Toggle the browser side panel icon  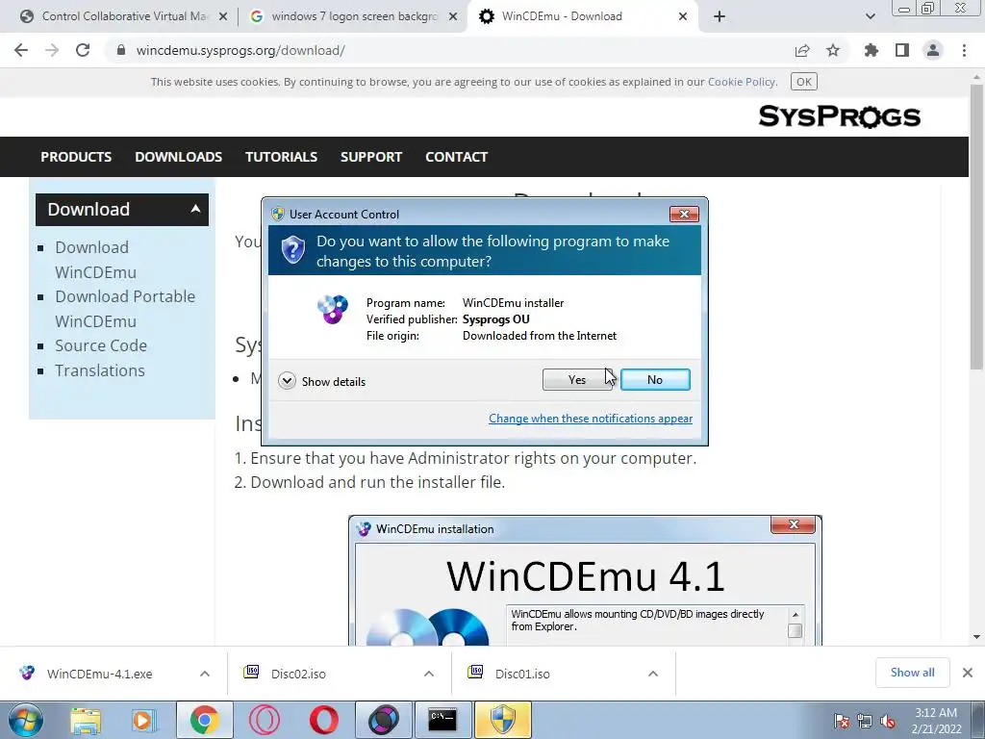point(902,50)
